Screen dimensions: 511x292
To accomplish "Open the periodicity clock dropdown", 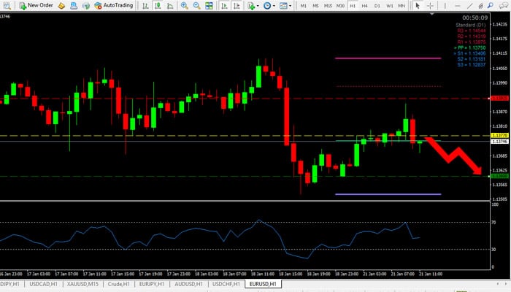I will pyautogui.click(x=269, y=5).
